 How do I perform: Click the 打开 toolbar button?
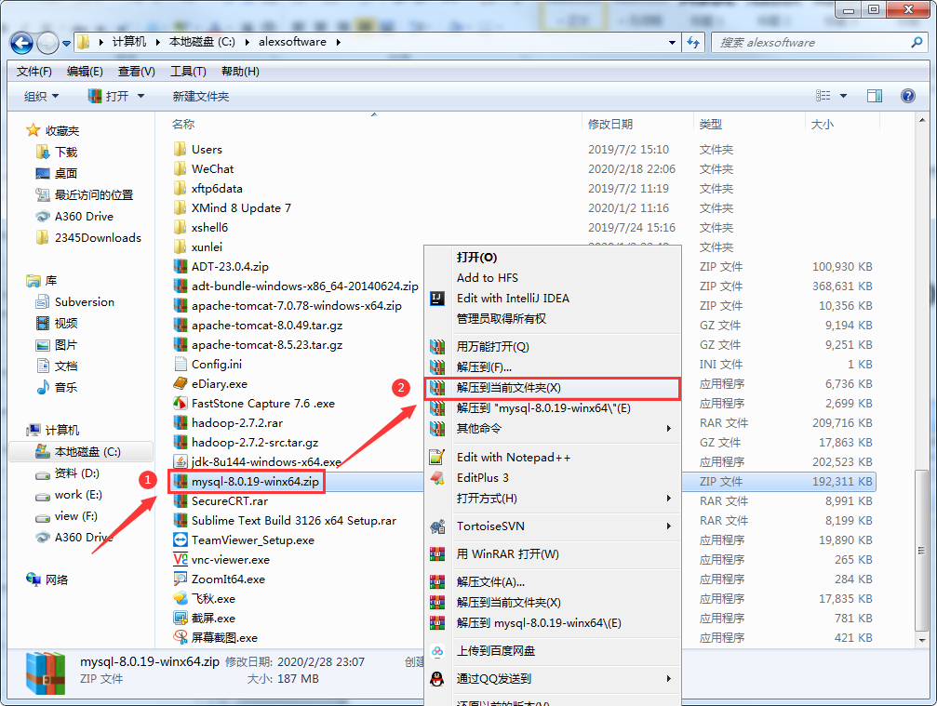pyautogui.click(x=108, y=96)
